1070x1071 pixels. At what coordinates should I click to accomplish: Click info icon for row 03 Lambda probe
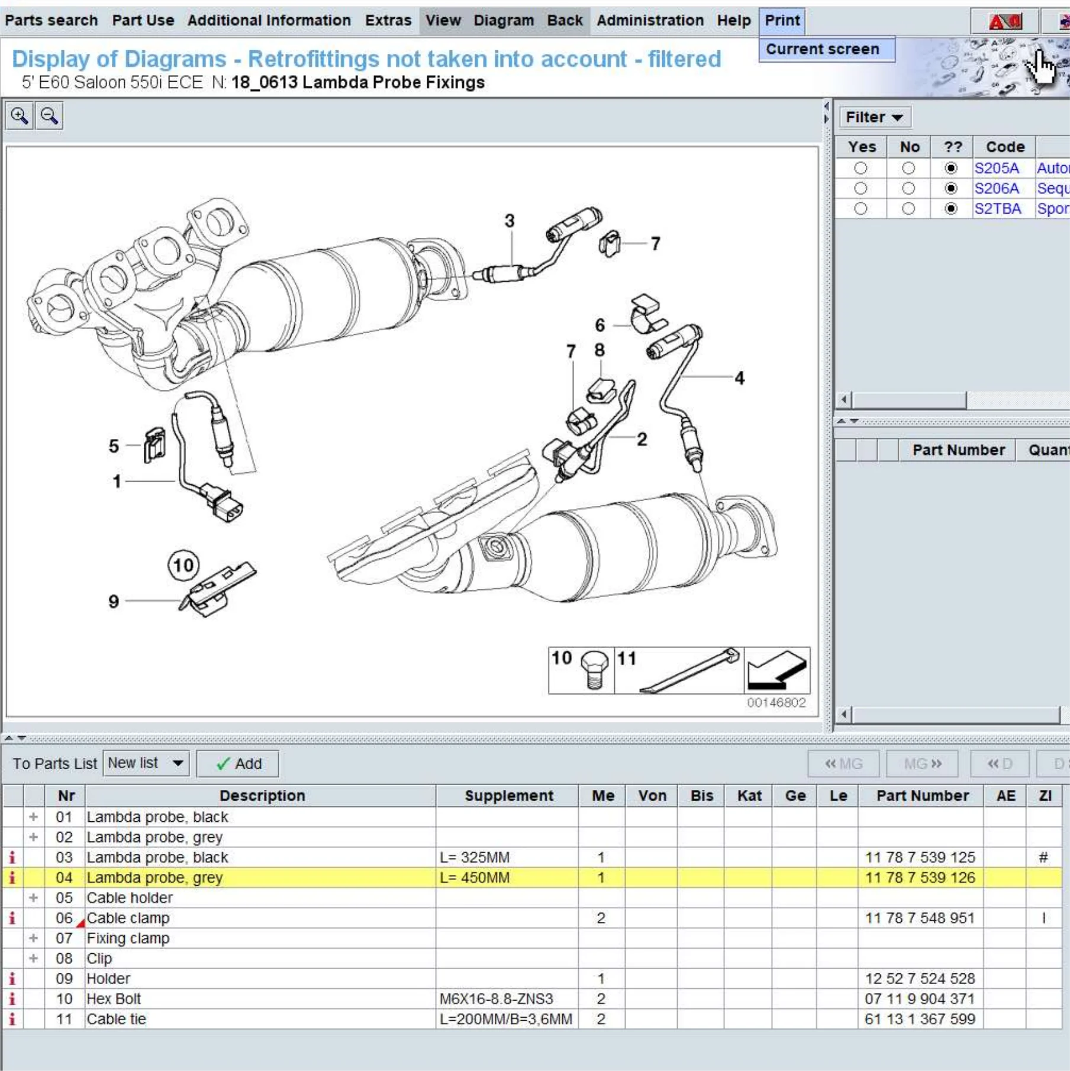point(12,857)
